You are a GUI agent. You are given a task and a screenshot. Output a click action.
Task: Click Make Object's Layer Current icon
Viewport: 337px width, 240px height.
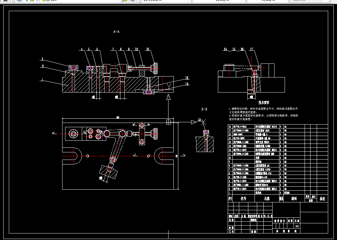coord(125,1)
